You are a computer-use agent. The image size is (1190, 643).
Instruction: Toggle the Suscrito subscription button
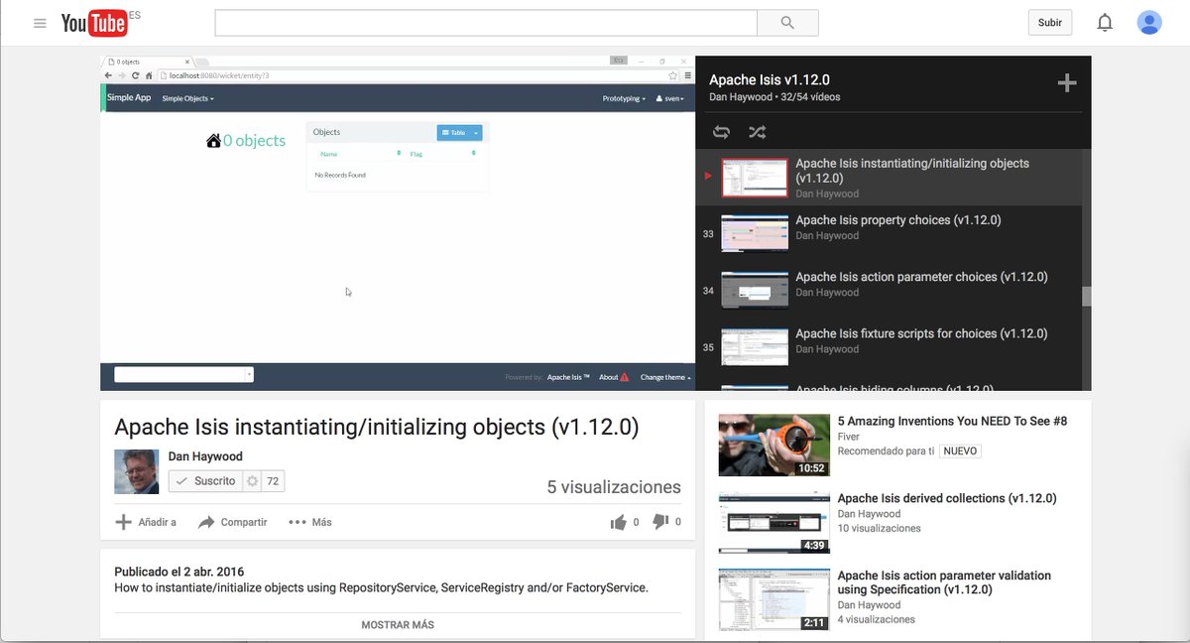(205, 481)
